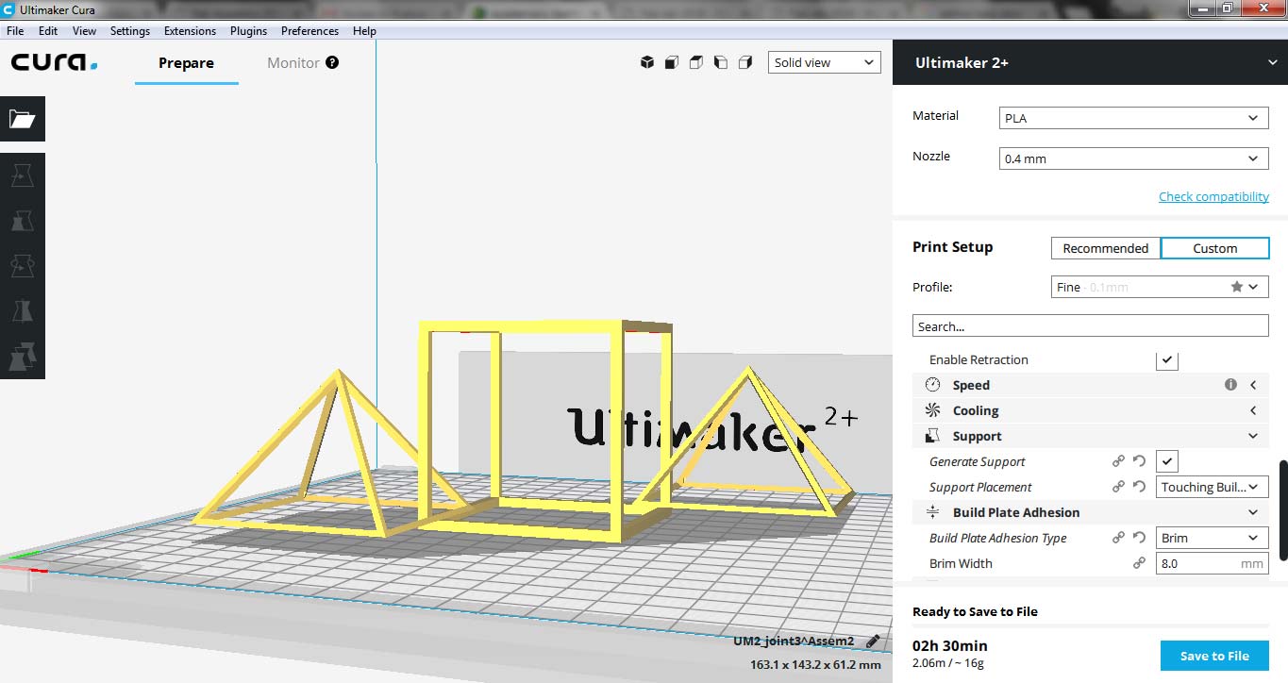Screen dimensions: 1288x683
Task: Click the 02h 30min print time estimate
Action: [950, 645]
